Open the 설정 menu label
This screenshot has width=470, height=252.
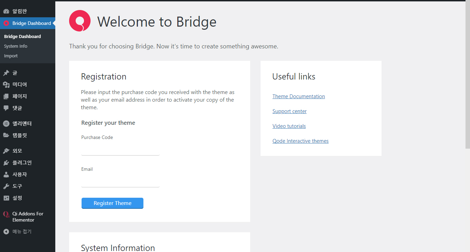(17, 198)
